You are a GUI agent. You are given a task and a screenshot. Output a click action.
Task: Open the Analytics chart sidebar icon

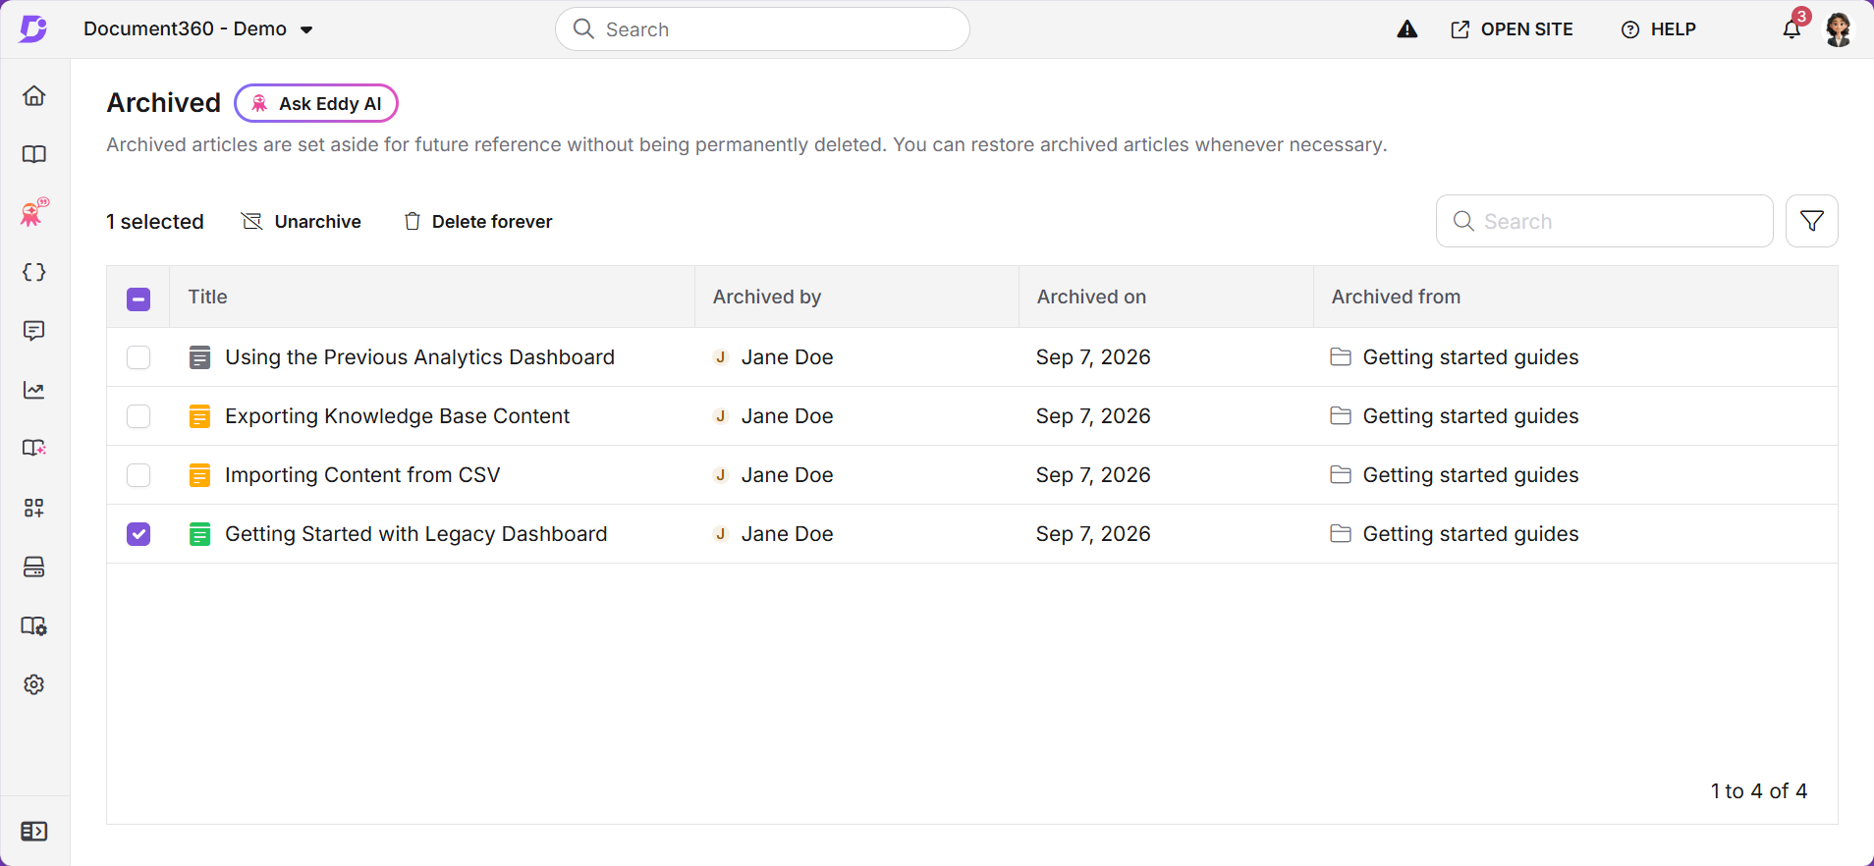[34, 390]
